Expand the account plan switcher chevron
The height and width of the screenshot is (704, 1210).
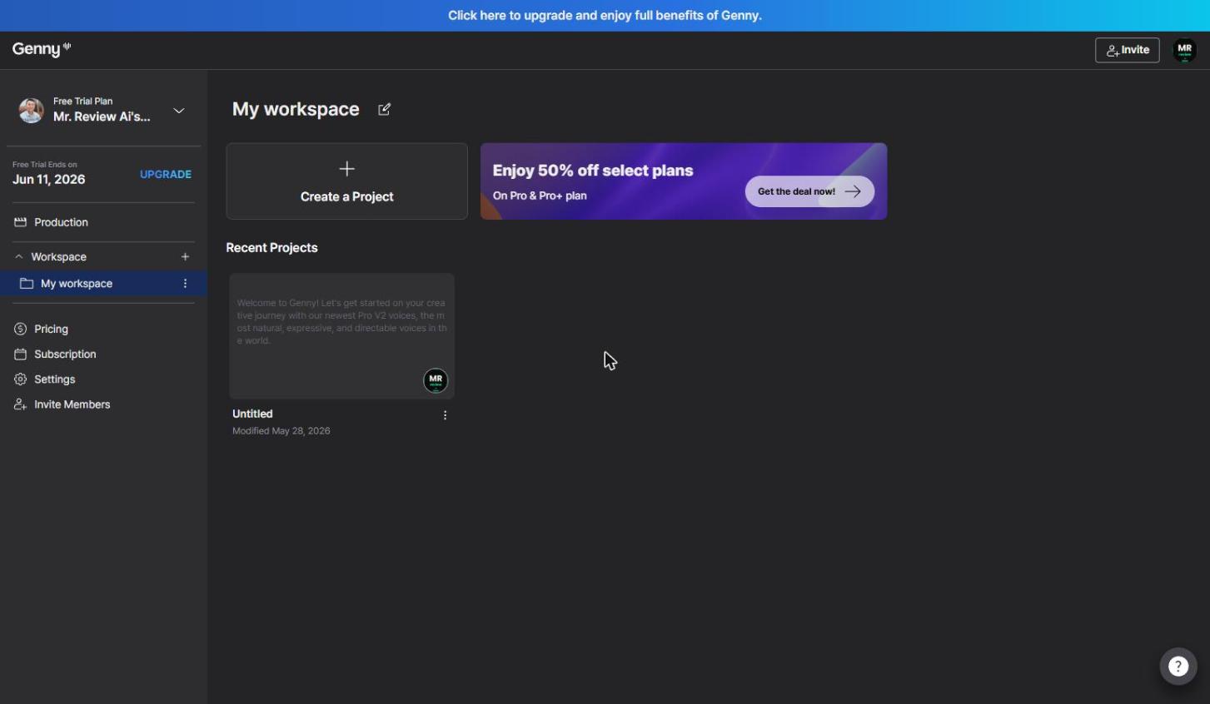tap(179, 111)
